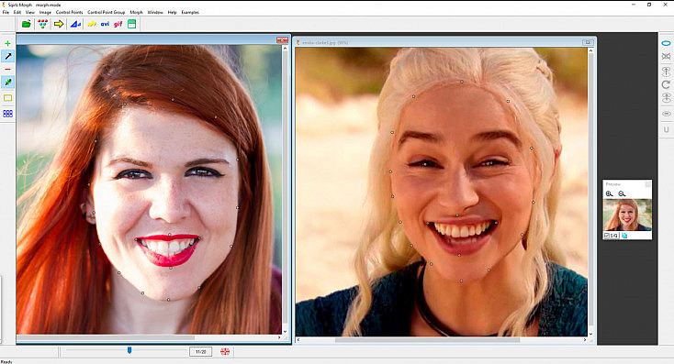Click the yellow arrow toolbar icon
The image size is (674, 364).
(59, 24)
